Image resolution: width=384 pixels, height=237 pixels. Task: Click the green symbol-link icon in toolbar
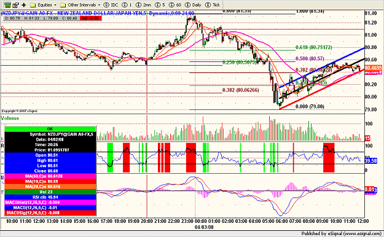pos(7,5)
